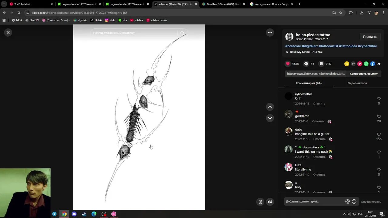Viewport: 388px width, 218px height.
Task: Reply to the Gabs comment via Ответить
Action: click(319, 139)
